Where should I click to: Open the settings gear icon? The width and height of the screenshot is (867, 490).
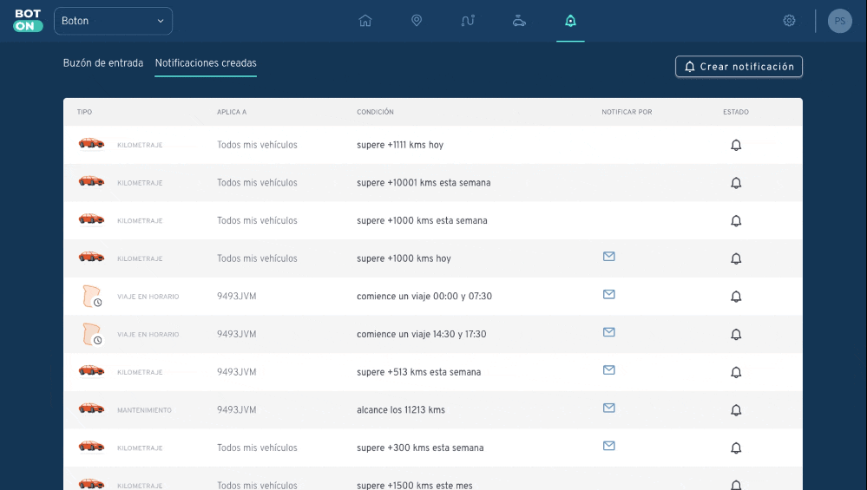coord(789,21)
